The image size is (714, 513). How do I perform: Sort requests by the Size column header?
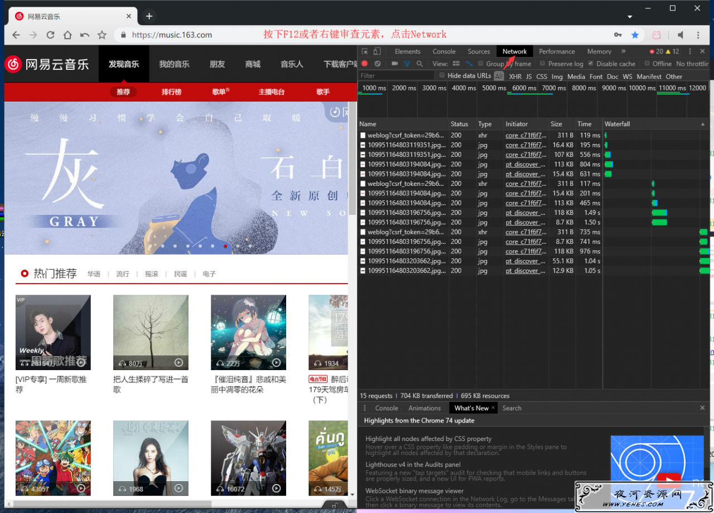click(561, 124)
